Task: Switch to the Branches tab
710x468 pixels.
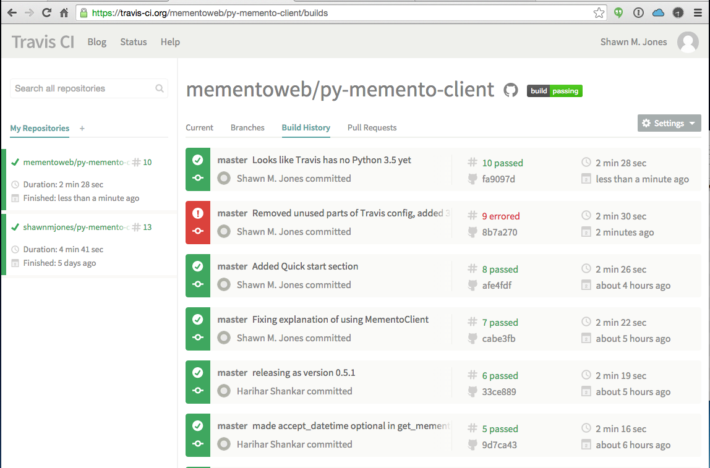Action: (x=247, y=127)
